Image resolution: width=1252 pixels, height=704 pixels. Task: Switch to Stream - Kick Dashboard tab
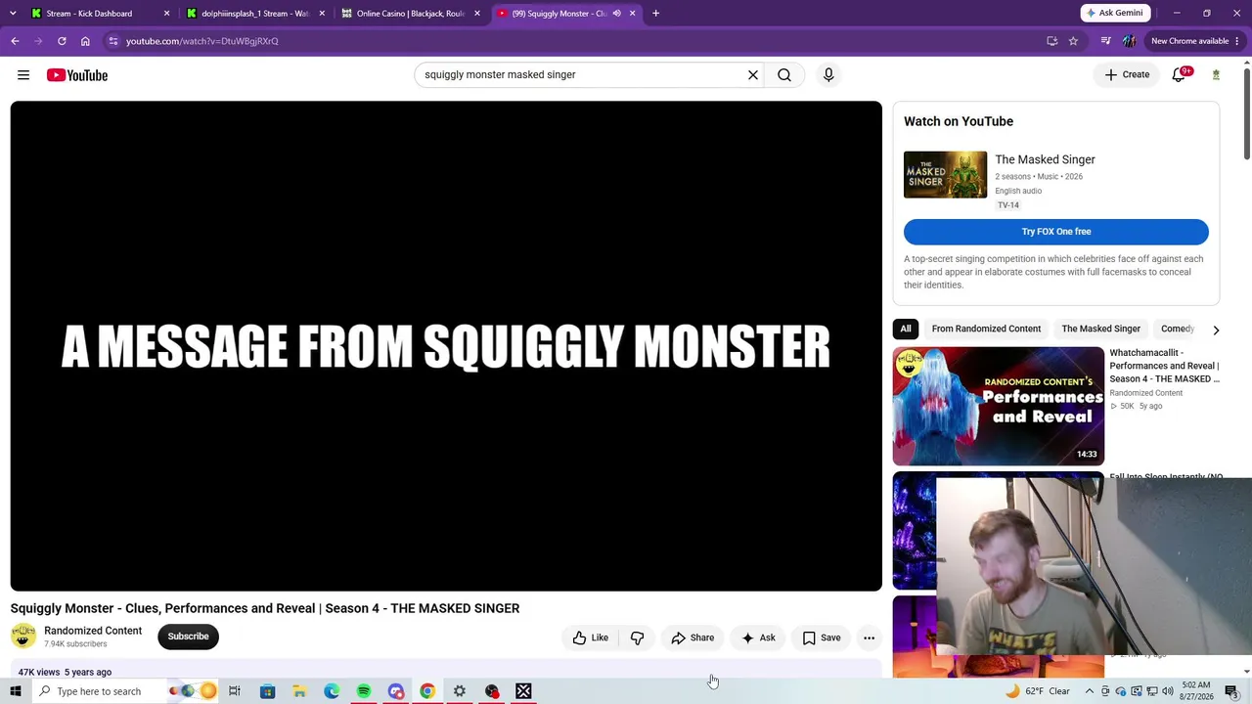pyautogui.click(x=90, y=14)
